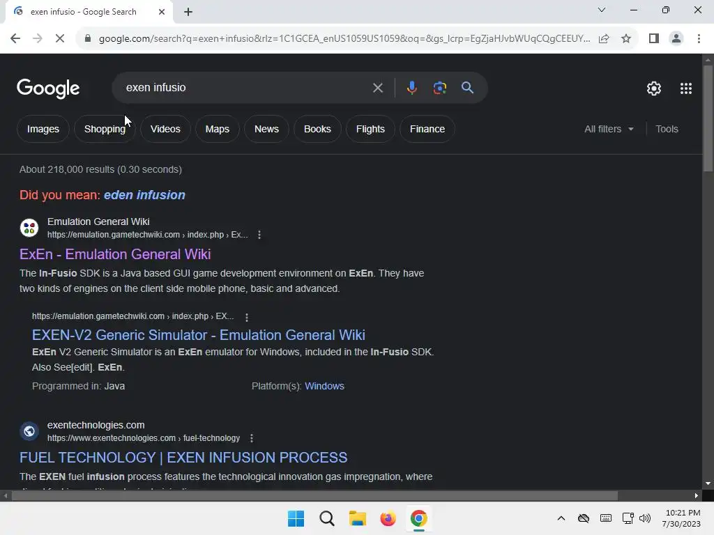This screenshot has width=714, height=535.
Task: Click the exentechnologies.com fuel-technology URL
Action: 144,438
